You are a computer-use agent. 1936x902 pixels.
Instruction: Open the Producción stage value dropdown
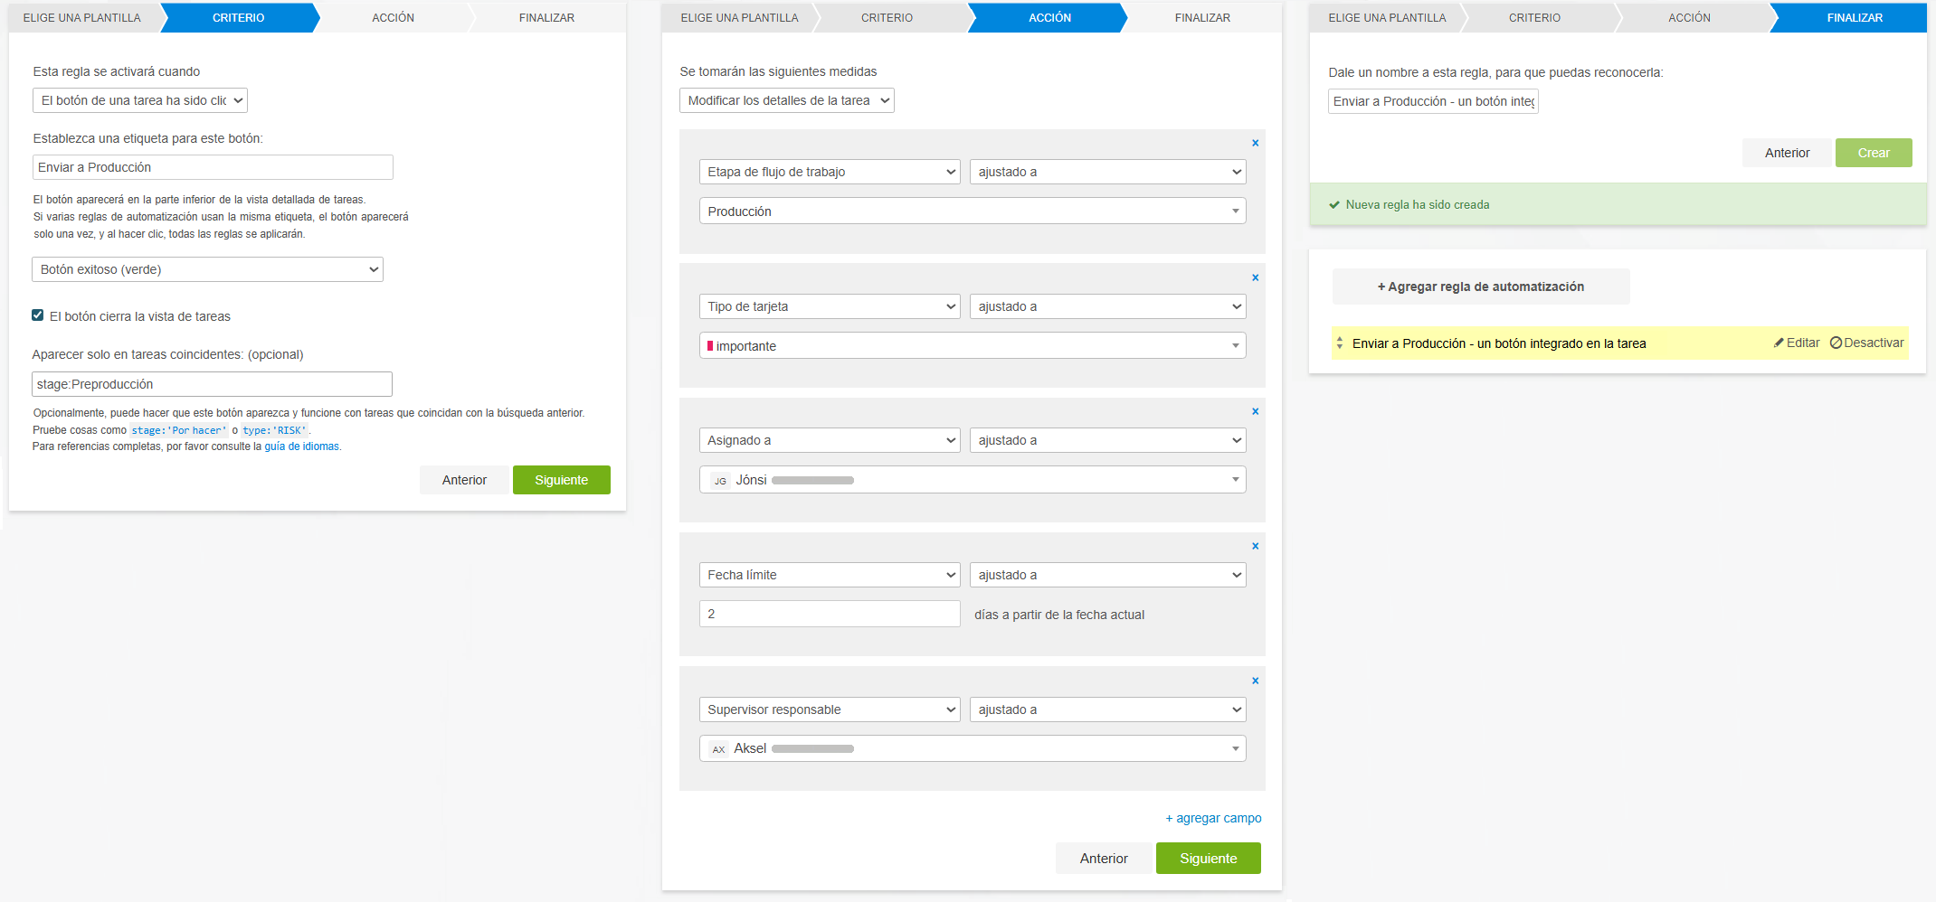tap(972, 211)
